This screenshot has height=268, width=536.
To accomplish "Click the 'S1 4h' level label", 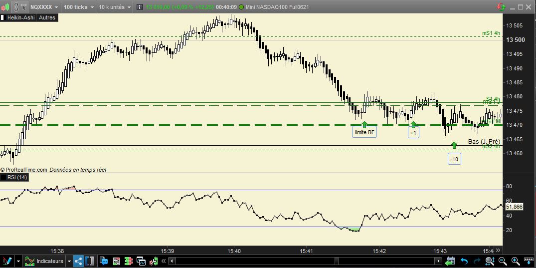I will coord(493,99).
